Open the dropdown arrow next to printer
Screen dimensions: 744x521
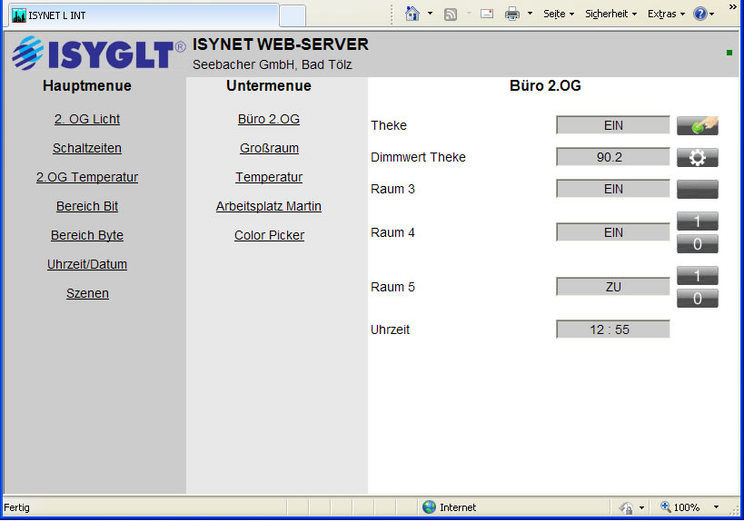click(530, 15)
